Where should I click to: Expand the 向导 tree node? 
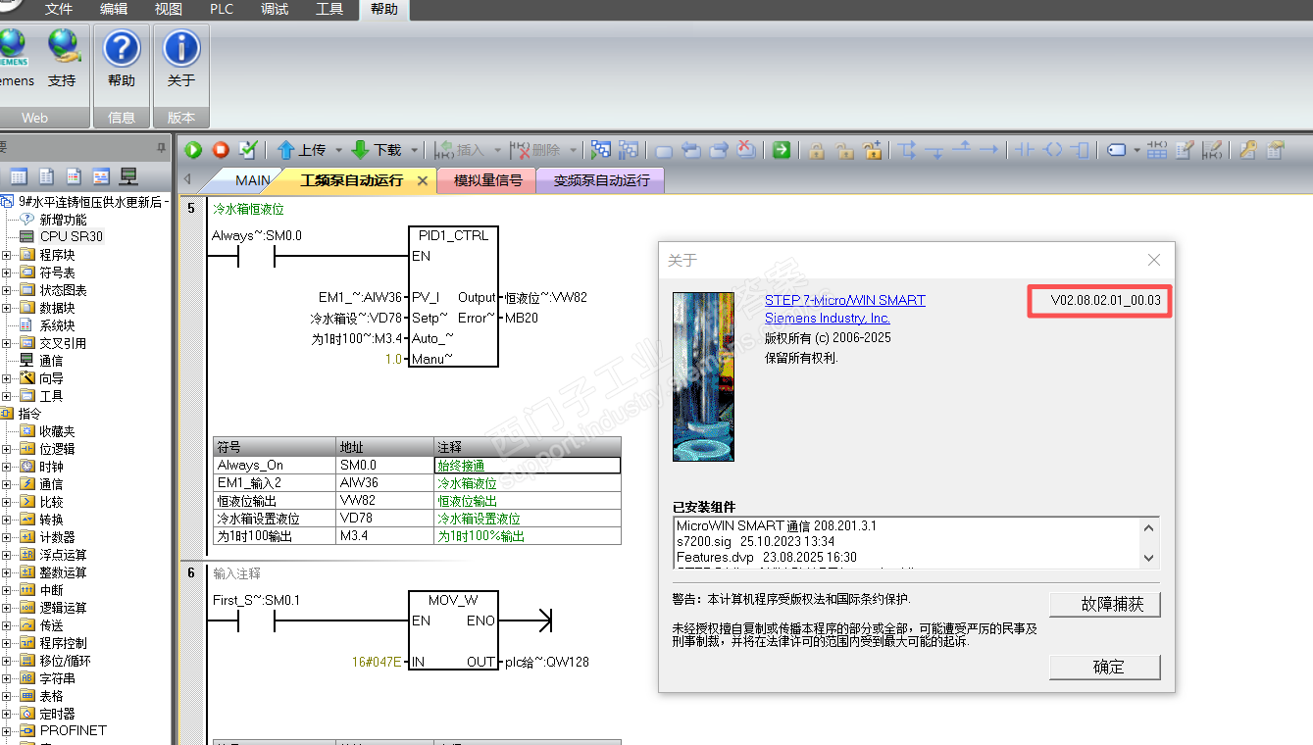tap(6, 378)
